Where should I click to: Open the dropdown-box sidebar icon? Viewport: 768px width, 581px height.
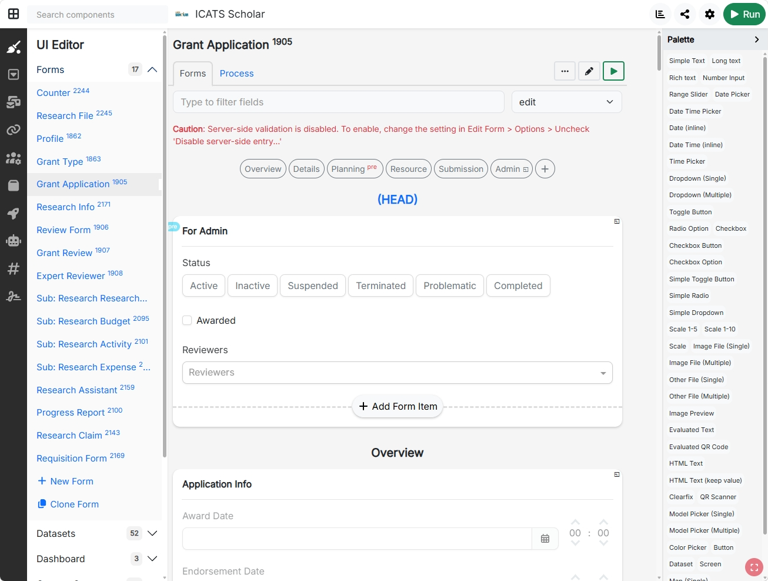pos(14,75)
